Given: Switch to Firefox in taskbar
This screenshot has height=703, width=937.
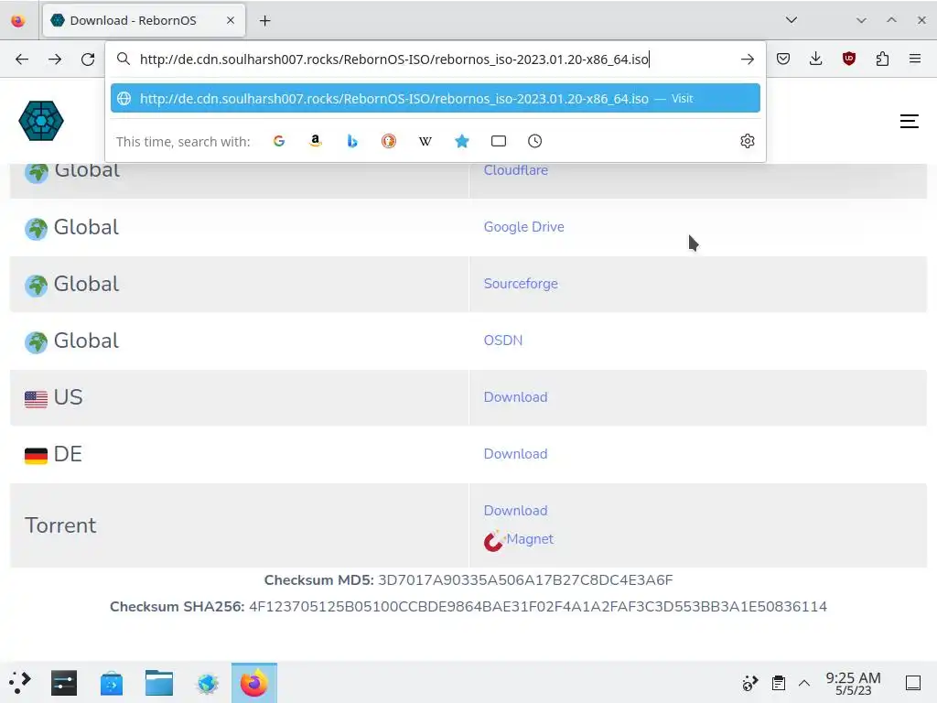Looking at the screenshot, I should (254, 683).
